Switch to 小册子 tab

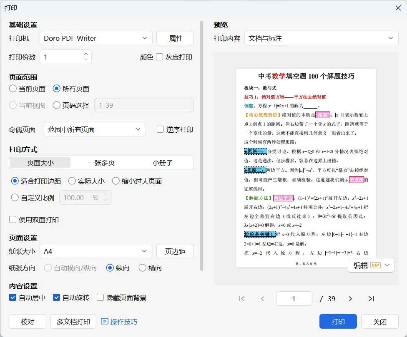163,163
